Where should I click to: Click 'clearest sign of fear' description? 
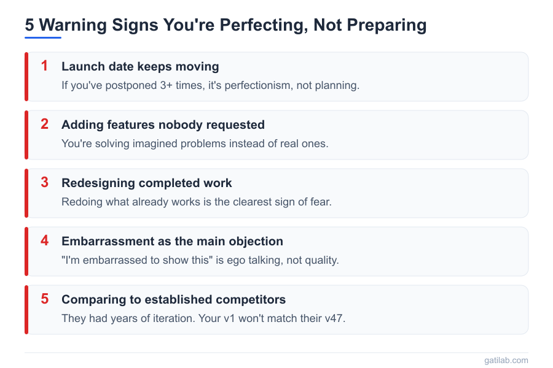click(196, 202)
